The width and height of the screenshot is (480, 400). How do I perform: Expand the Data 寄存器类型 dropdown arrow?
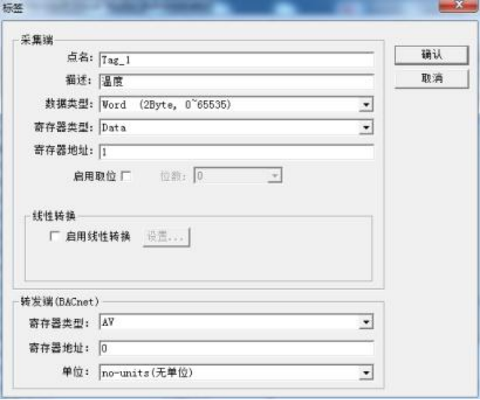pyautogui.click(x=366, y=128)
